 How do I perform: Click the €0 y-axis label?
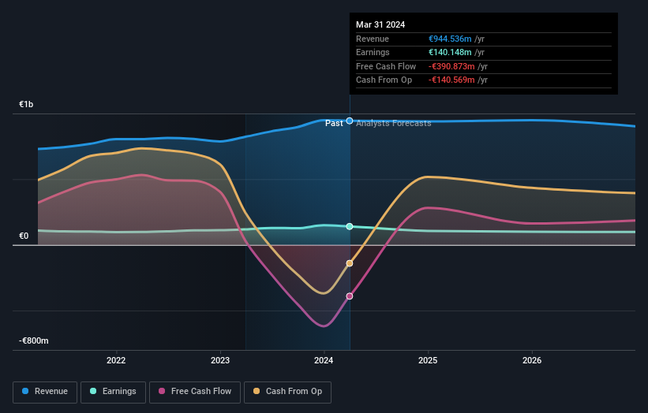click(x=24, y=236)
